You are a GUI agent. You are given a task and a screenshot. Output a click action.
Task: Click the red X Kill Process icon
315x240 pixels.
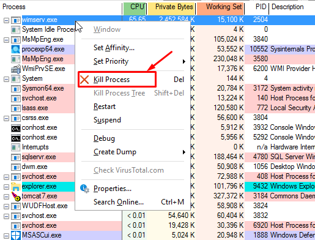pos(84,80)
